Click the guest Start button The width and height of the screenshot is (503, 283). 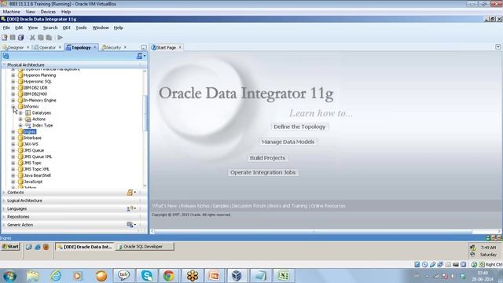click(10, 247)
